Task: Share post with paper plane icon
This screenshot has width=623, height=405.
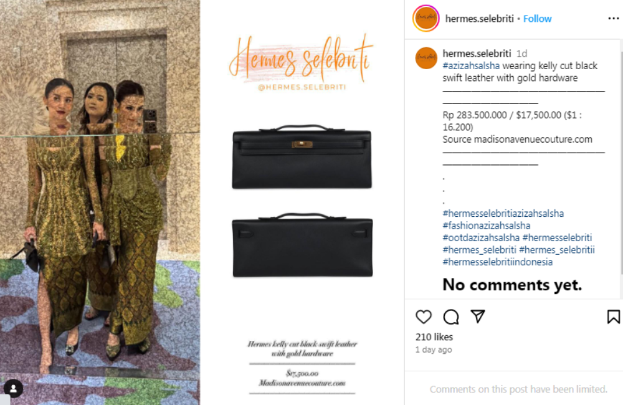Action: pos(478,317)
